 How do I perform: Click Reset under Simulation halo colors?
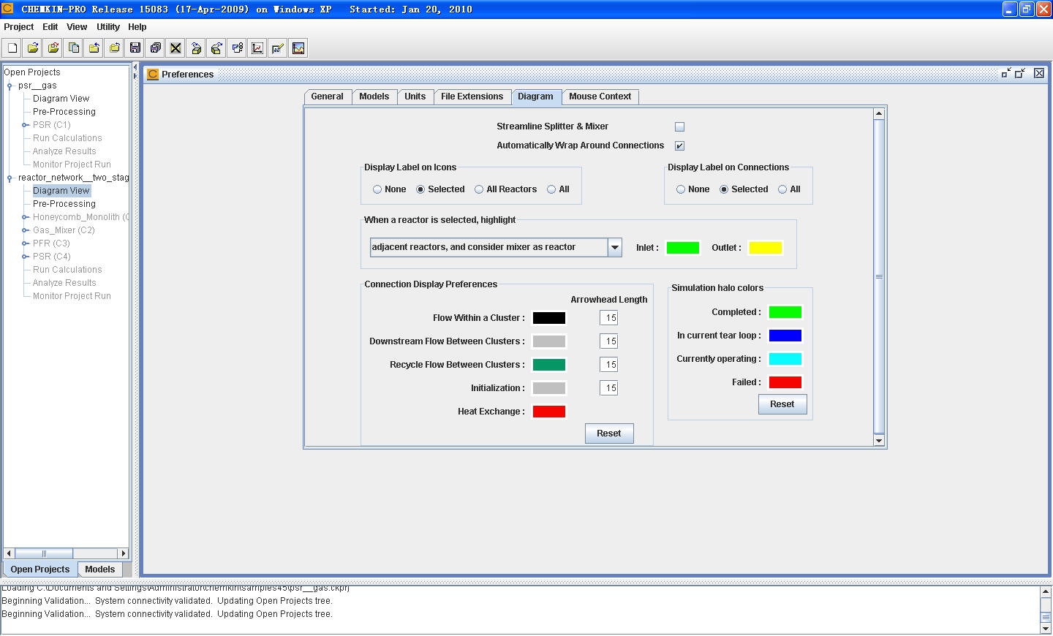(782, 404)
